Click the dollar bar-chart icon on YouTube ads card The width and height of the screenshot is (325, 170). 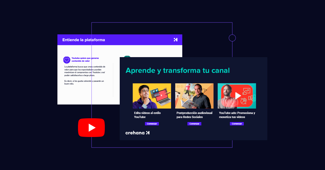252,99
